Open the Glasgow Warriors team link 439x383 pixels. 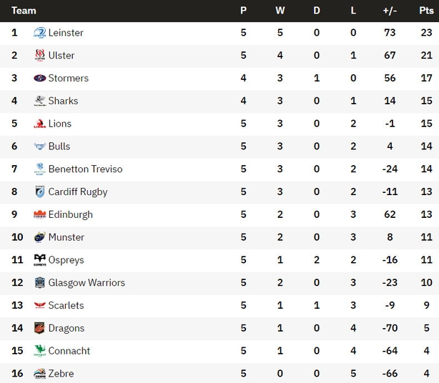pyautogui.click(x=87, y=282)
